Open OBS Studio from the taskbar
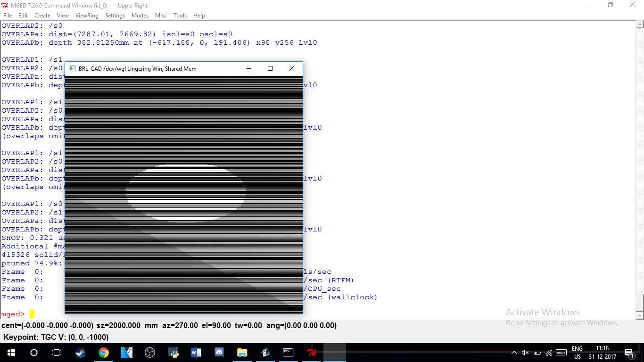 coord(150,353)
